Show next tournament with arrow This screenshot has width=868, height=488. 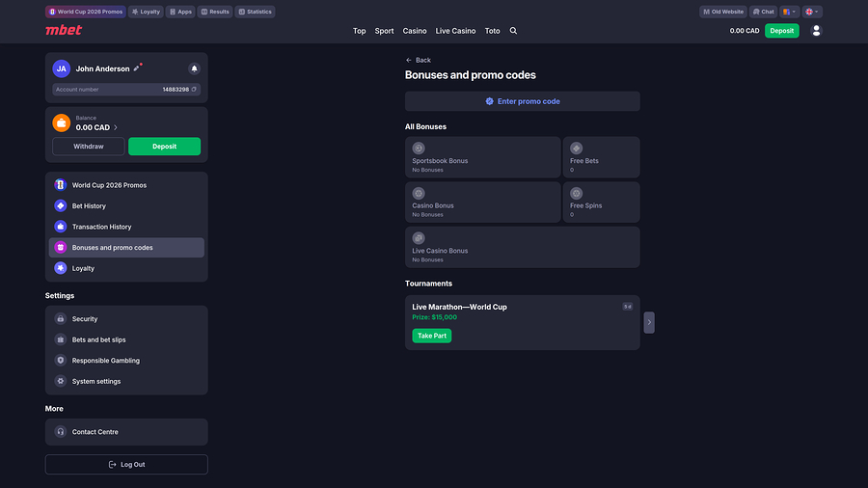click(649, 322)
